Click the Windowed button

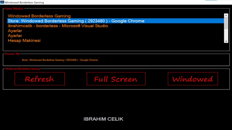point(193,79)
